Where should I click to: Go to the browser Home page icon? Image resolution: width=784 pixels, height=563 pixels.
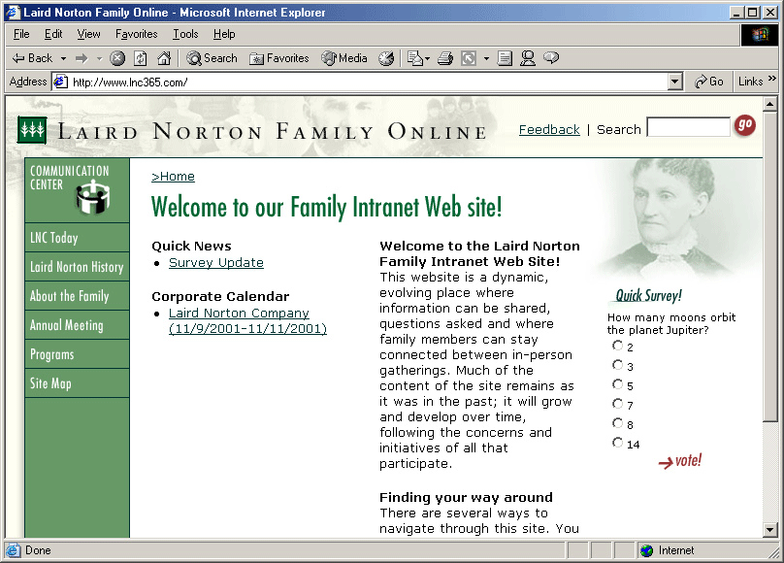tap(164, 58)
